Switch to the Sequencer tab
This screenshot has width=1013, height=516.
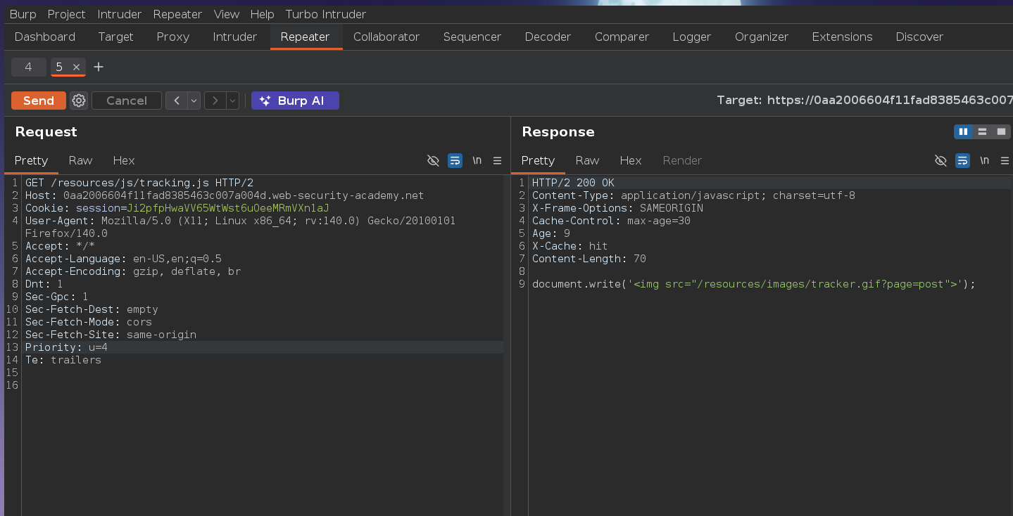pyautogui.click(x=472, y=37)
